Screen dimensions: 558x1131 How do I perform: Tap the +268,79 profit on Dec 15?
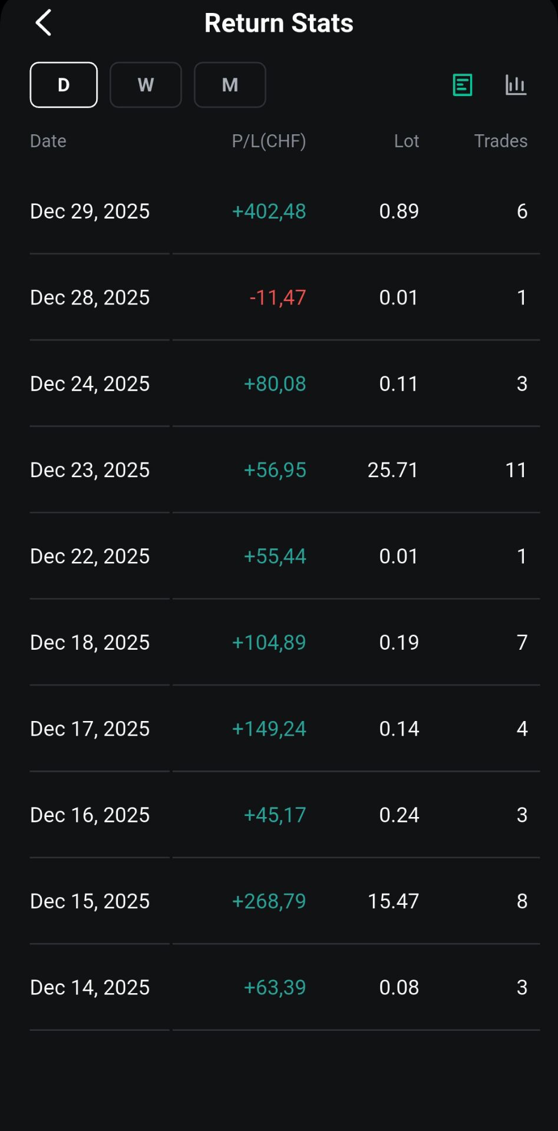[x=269, y=901]
